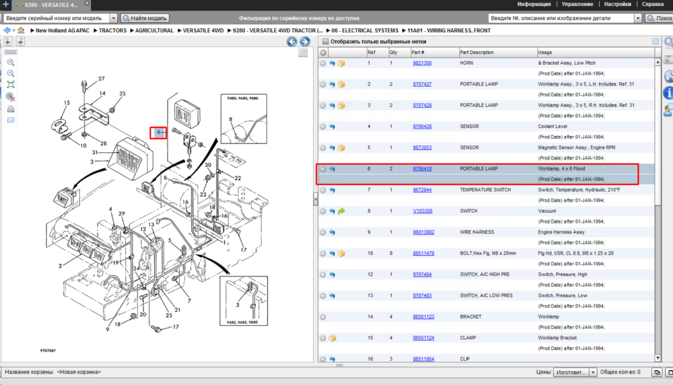The width and height of the screenshot is (673, 385).
Task: Print the diagram
Action: 11,109
